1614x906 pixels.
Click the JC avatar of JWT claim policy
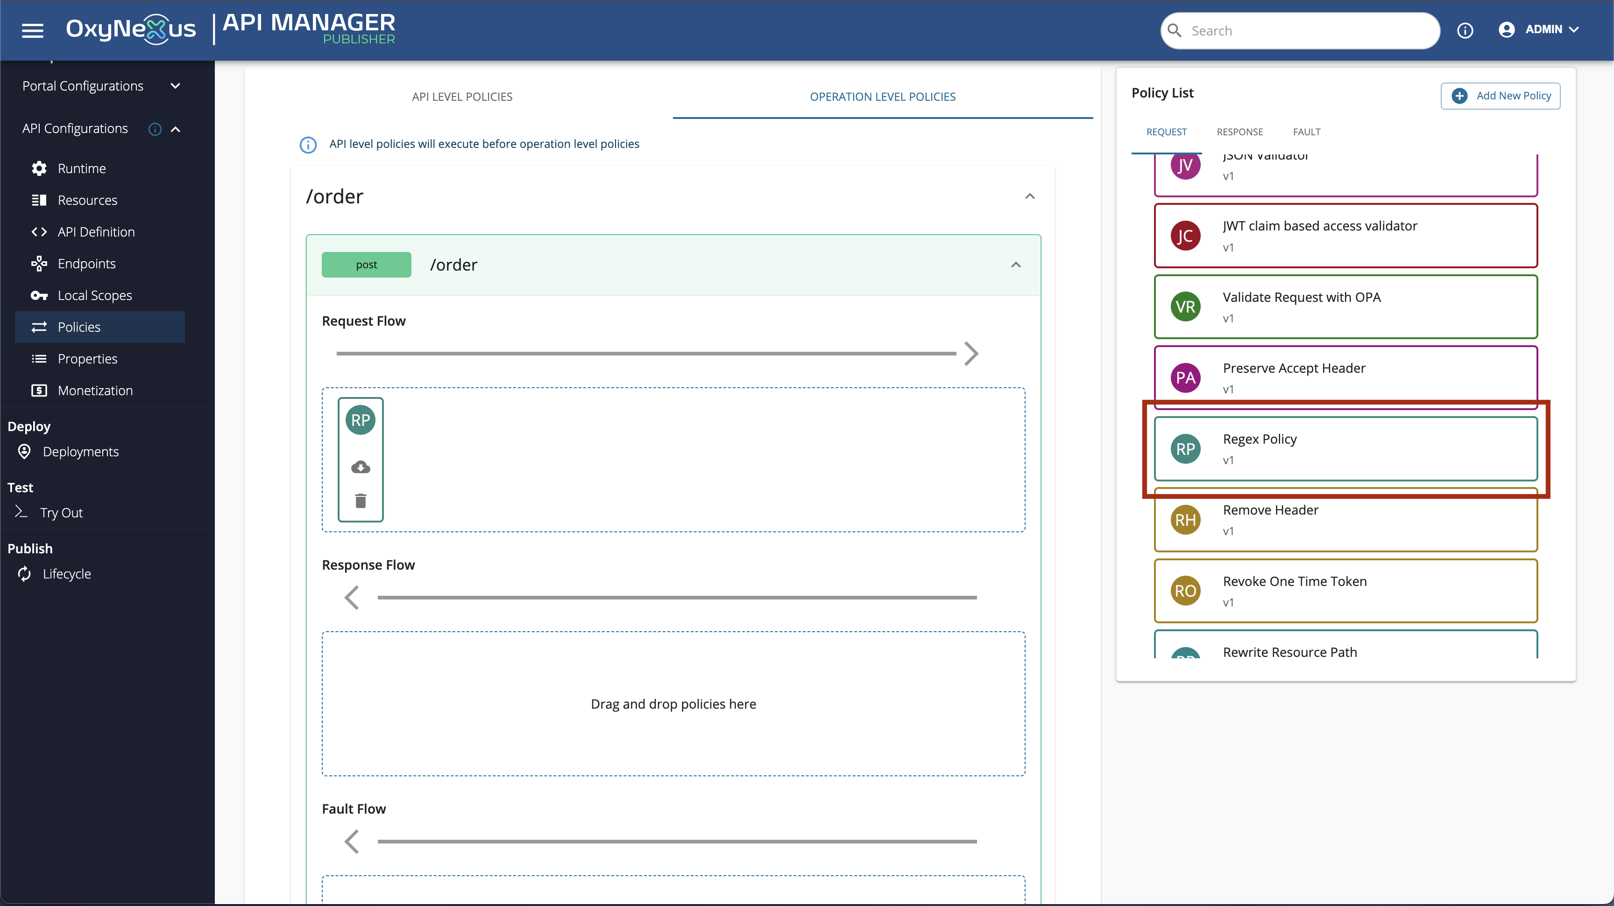[x=1185, y=236]
